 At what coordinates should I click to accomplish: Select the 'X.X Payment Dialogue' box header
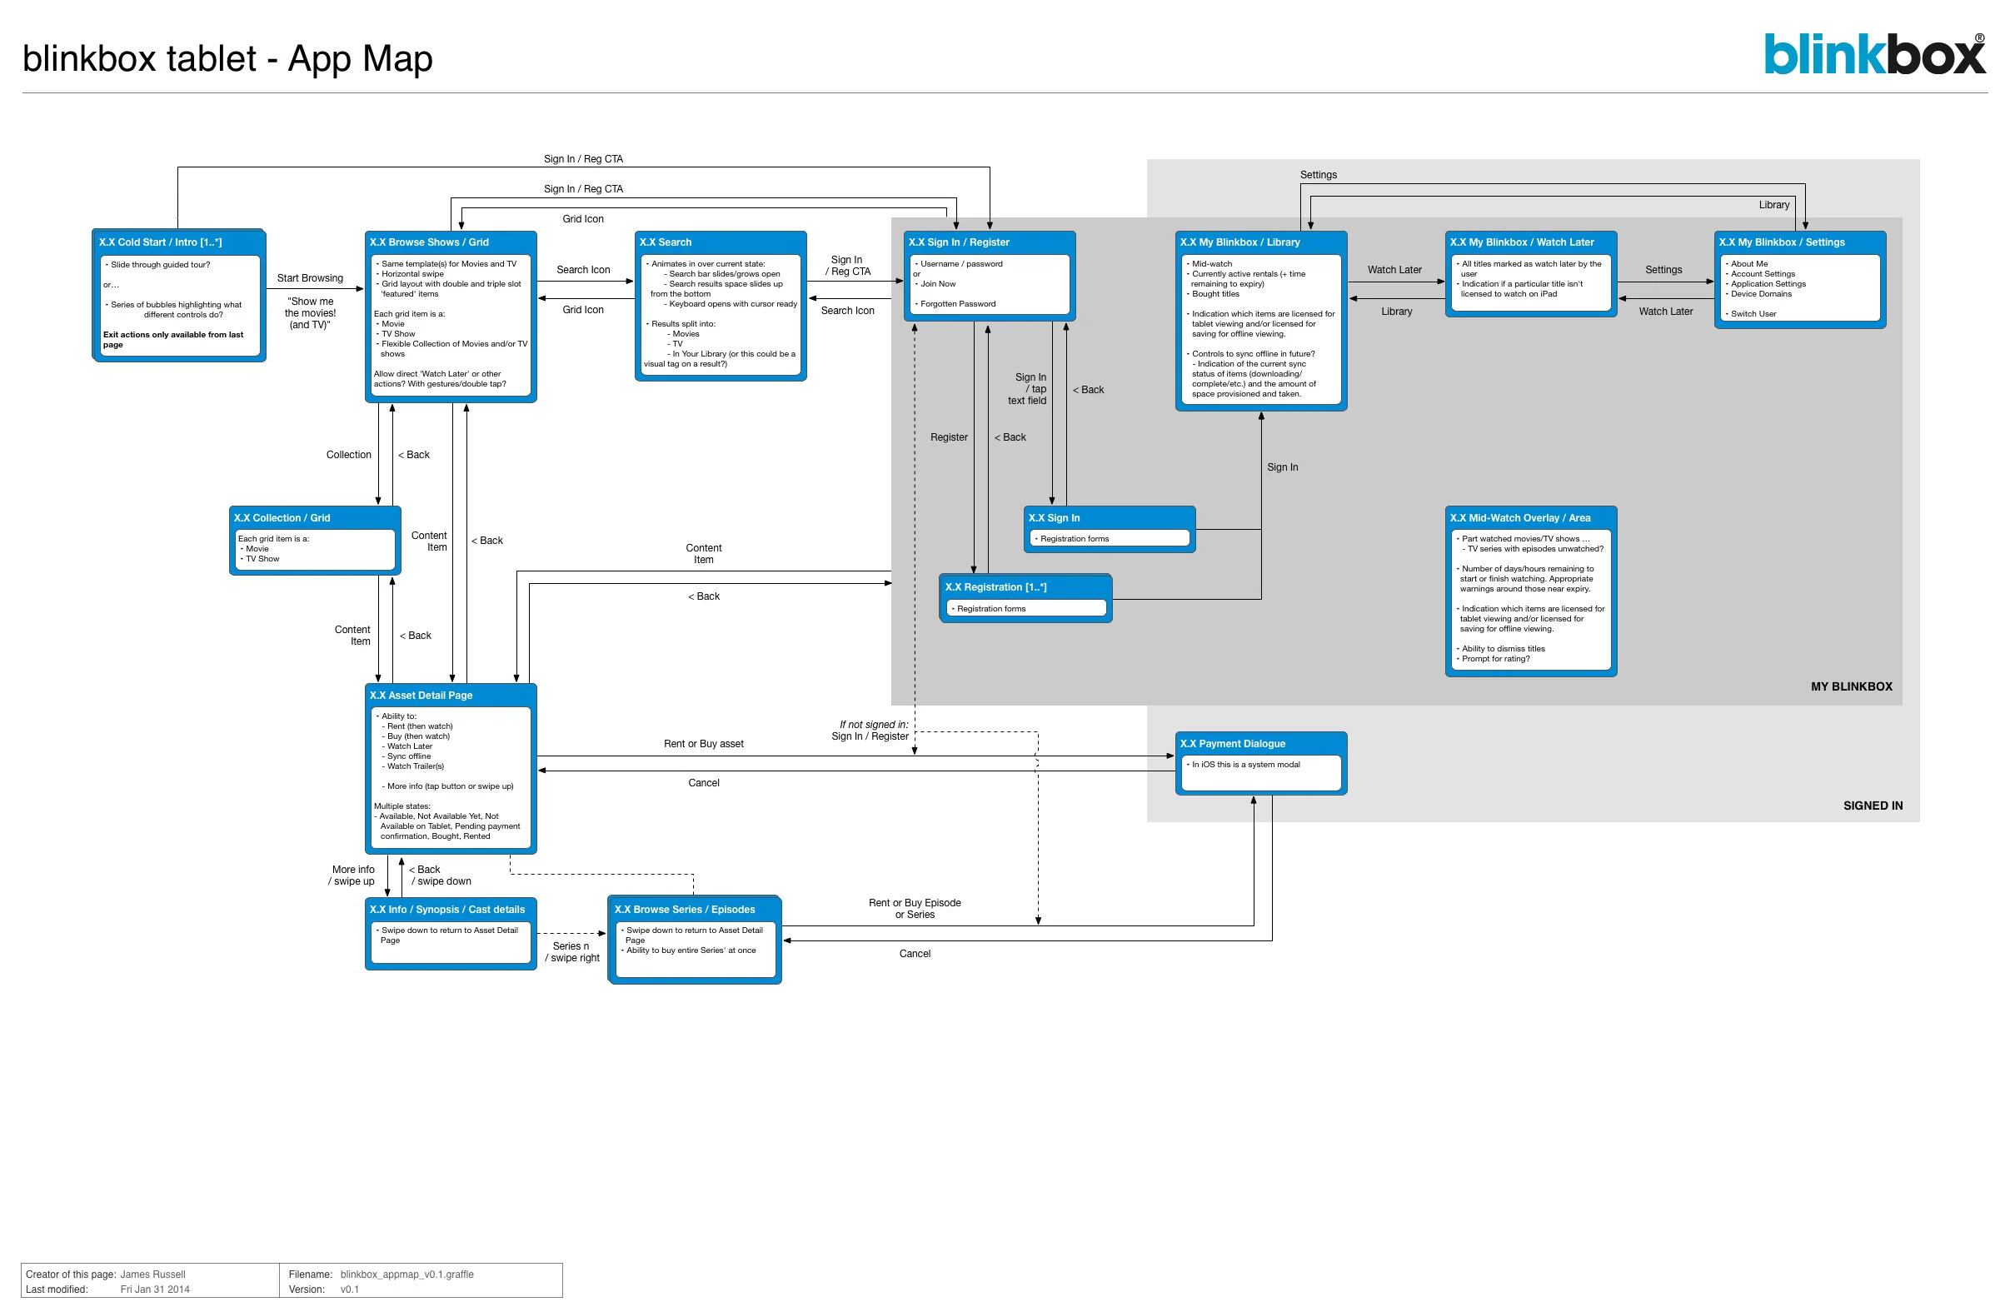tap(1233, 744)
